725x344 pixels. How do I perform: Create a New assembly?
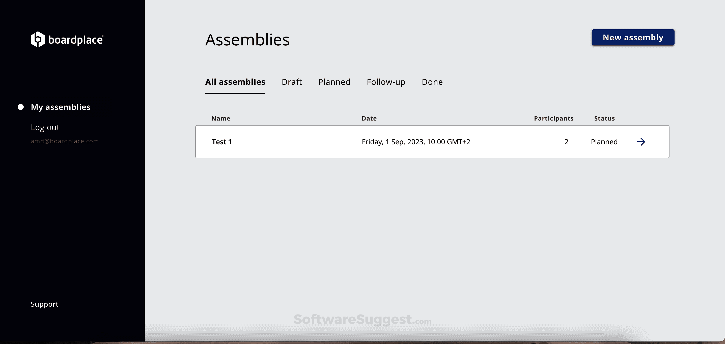[x=633, y=37]
